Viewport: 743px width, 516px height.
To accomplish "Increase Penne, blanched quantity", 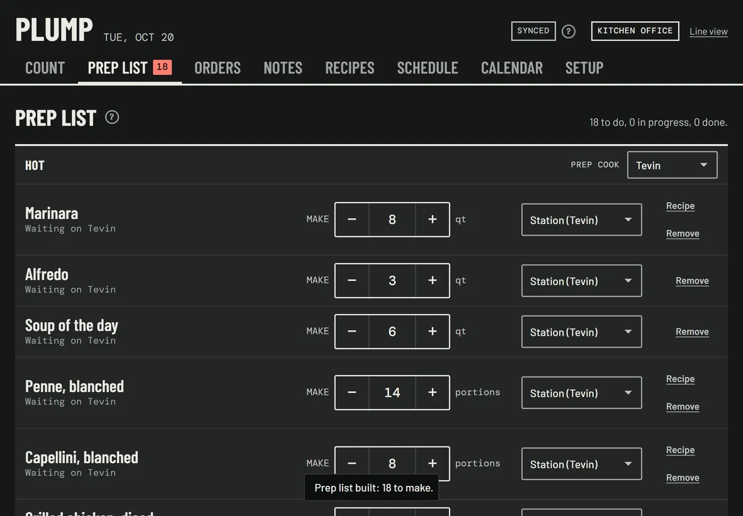I will pyautogui.click(x=432, y=393).
